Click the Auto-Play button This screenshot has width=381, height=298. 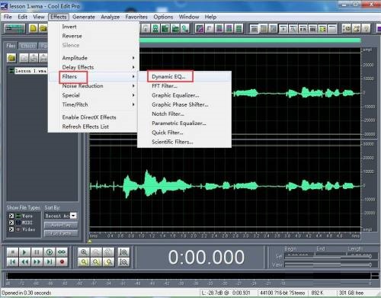tap(61, 225)
